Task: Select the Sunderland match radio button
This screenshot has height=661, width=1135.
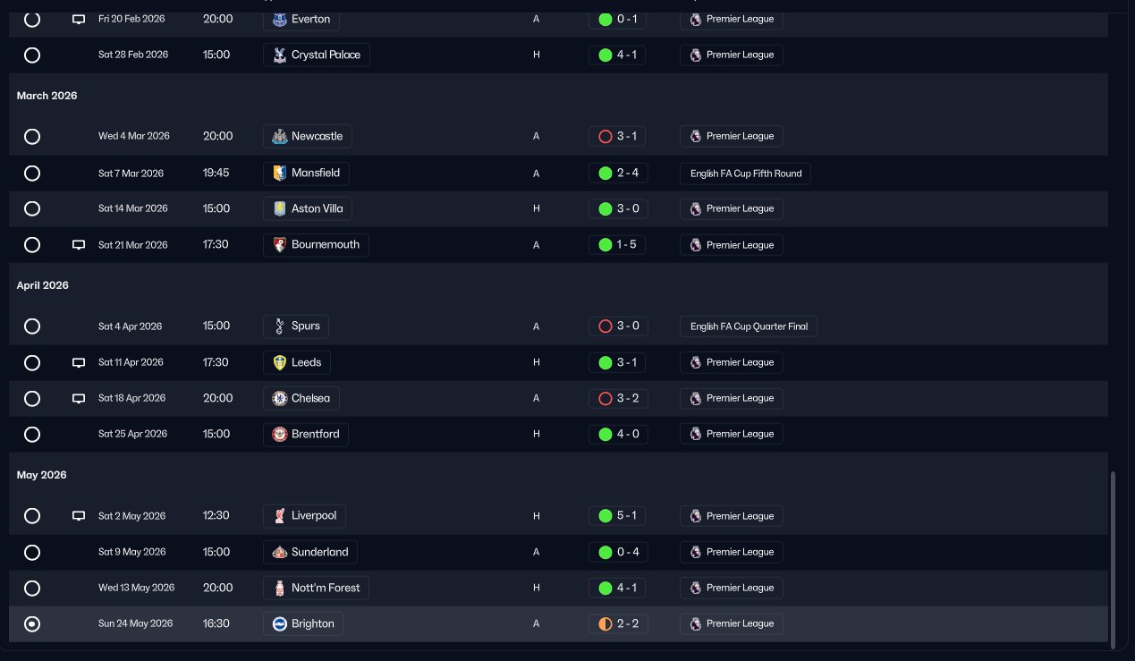Action: [x=32, y=552]
